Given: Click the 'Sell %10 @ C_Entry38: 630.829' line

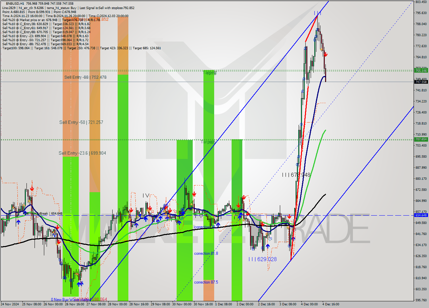Looking at the screenshot, I should 46,24.
